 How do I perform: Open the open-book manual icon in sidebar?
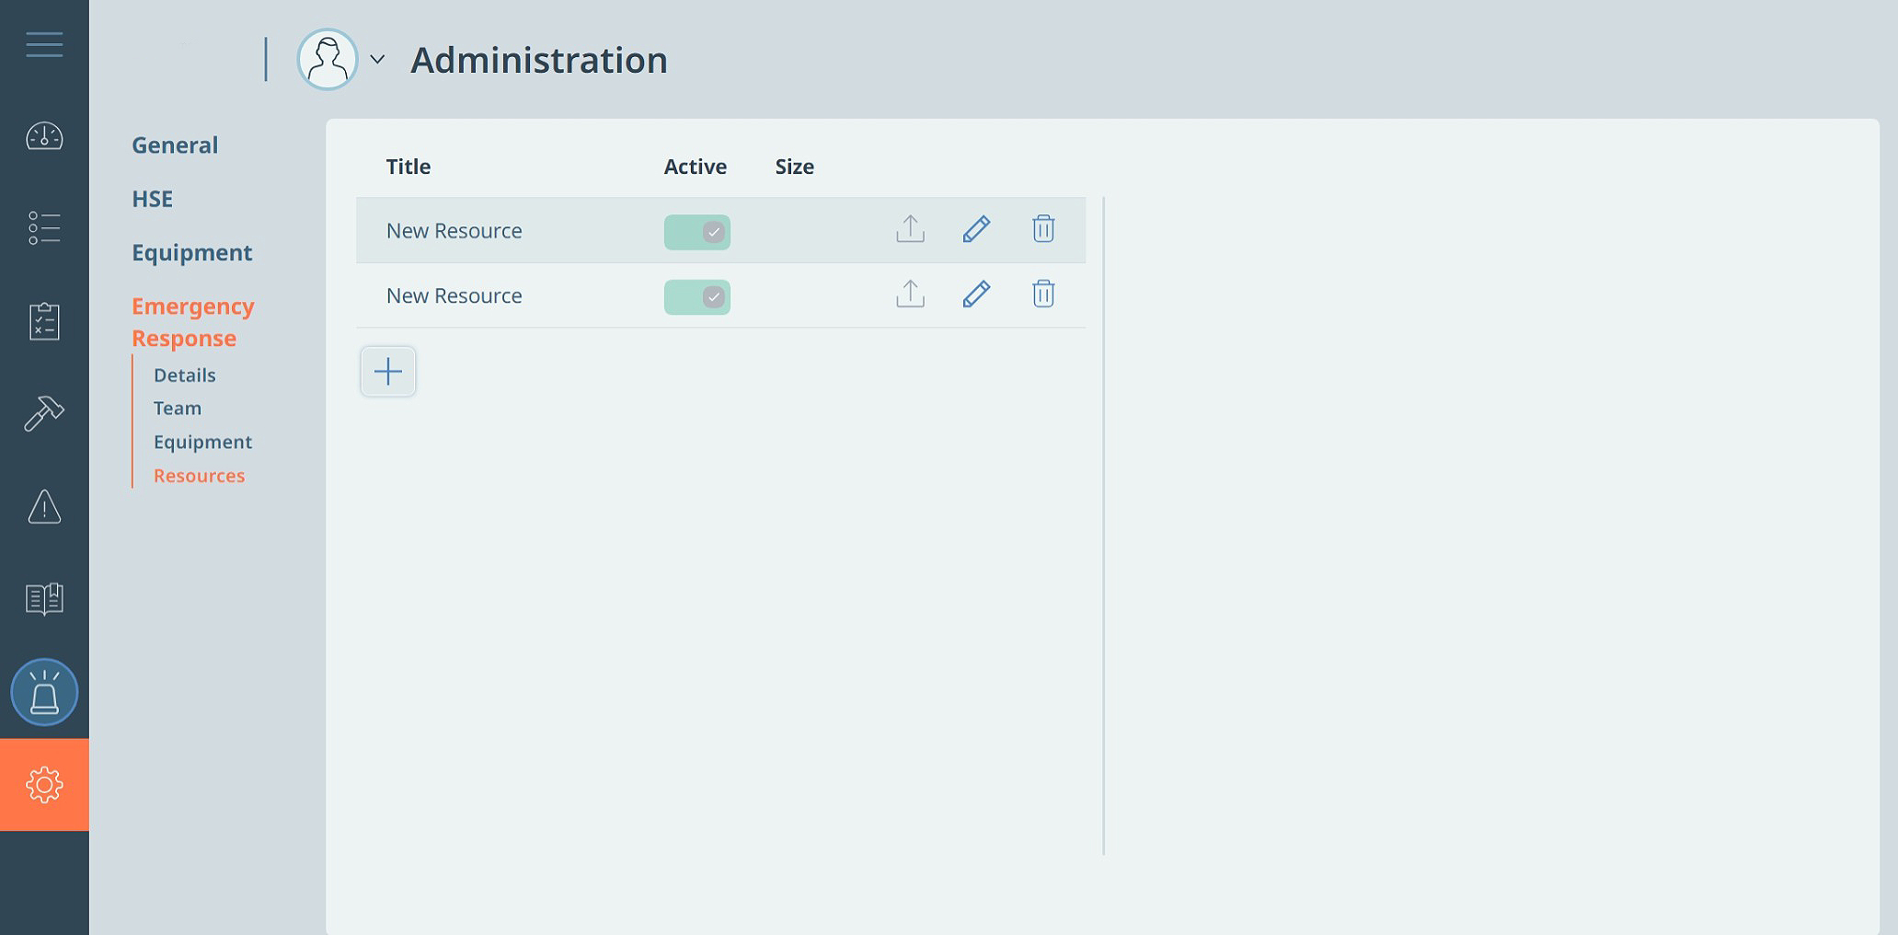[44, 599]
